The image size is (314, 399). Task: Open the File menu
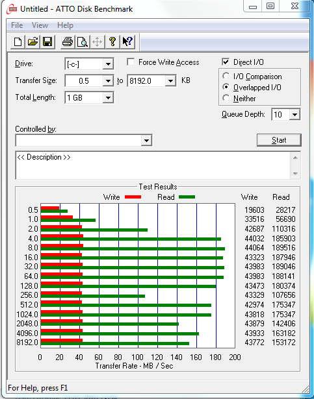17,25
